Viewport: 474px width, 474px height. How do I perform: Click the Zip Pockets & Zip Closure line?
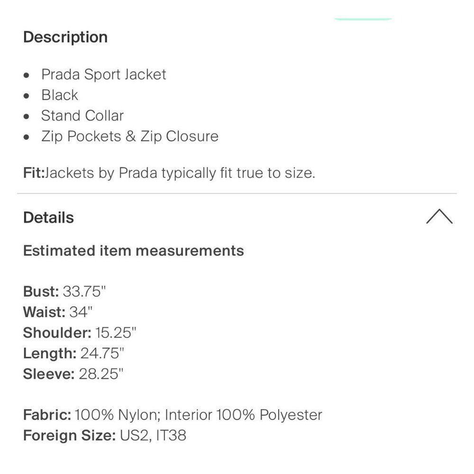point(129,137)
